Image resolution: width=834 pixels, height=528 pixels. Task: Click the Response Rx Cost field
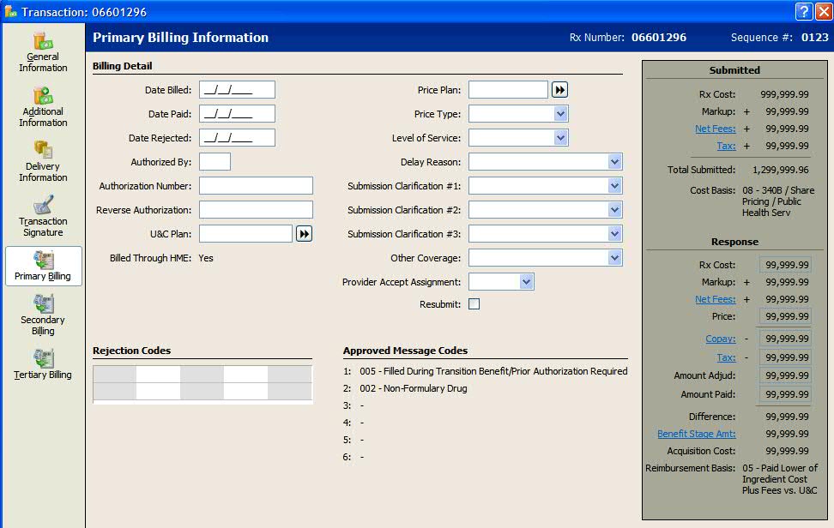[x=785, y=265]
